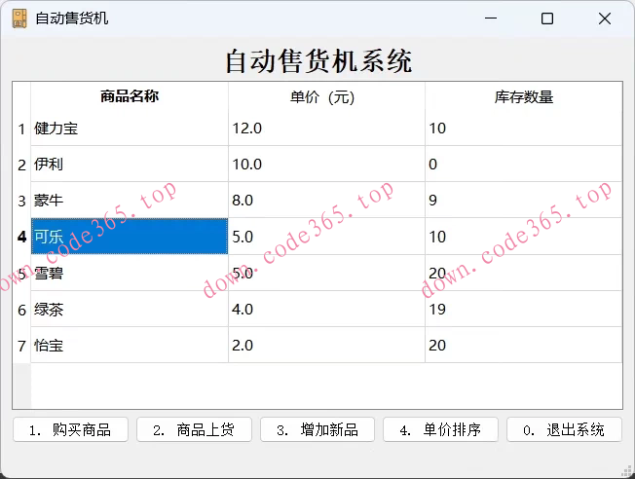Click the price 4.0 cell for 绿茶
This screenshot has width=635, height=479.
(327, 309)
